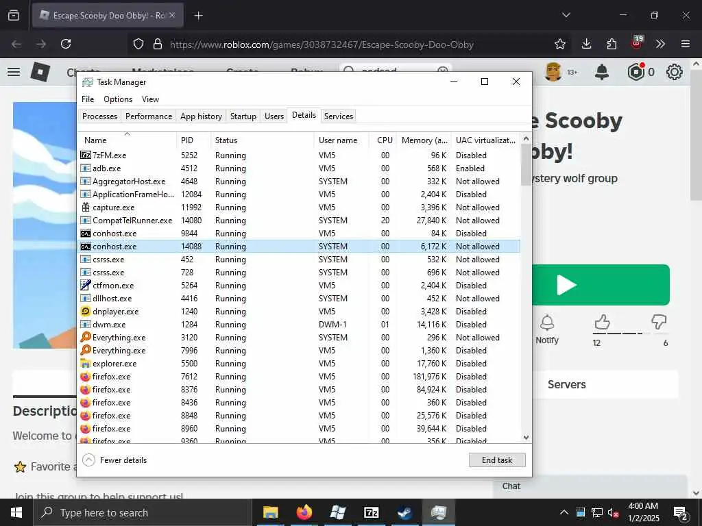Open Roblox settings gear

[x=675, y=71]
